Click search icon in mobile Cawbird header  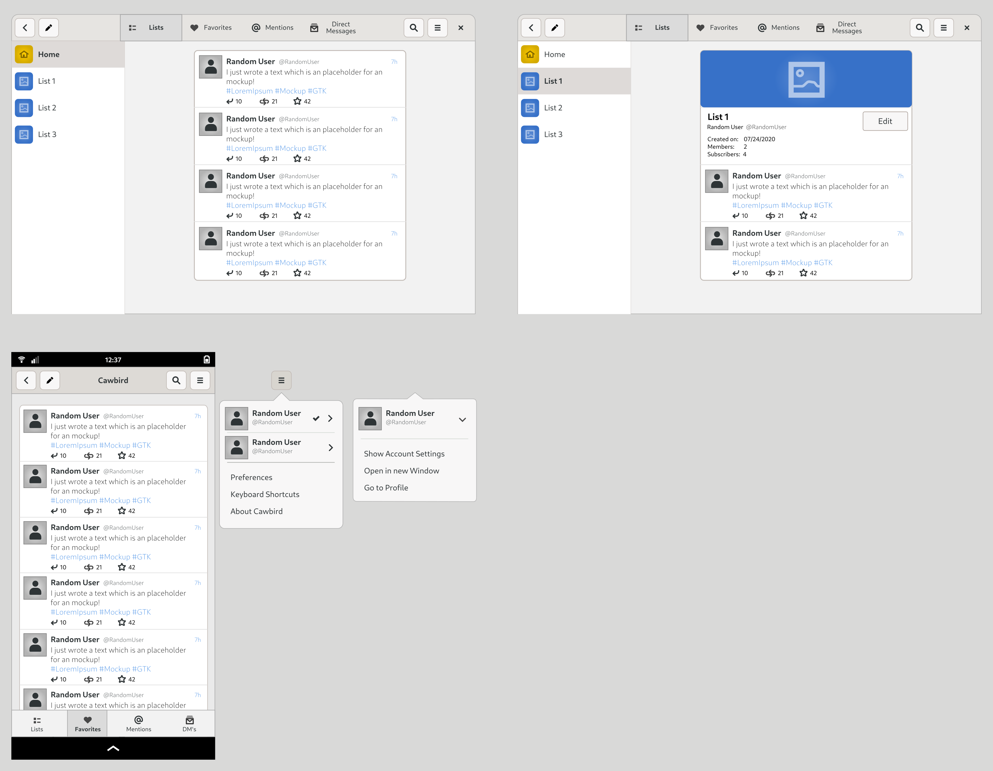coord(176,380)
